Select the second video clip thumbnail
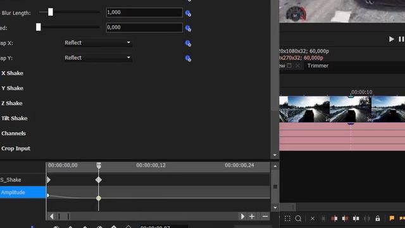The width and height of the screenshot is (405, 228). click(351, 109)
